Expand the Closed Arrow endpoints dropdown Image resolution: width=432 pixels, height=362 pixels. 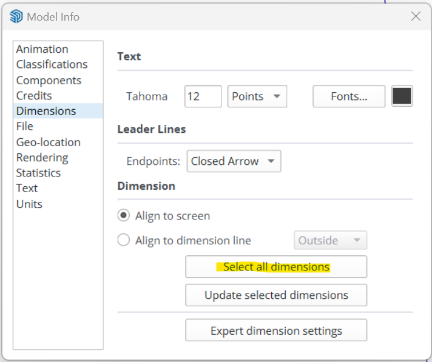[x=234, y=161]
